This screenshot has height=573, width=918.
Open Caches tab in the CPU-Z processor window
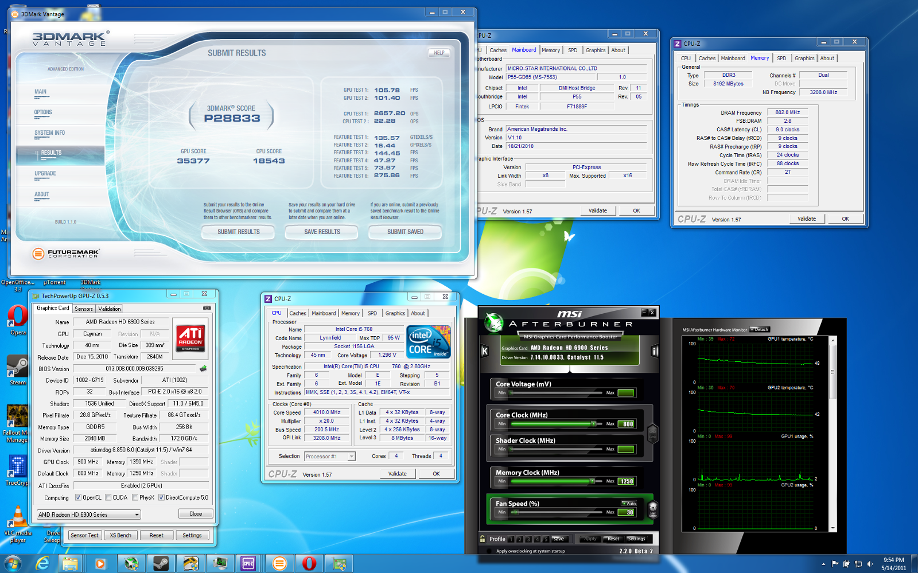(x=297, y=313)
